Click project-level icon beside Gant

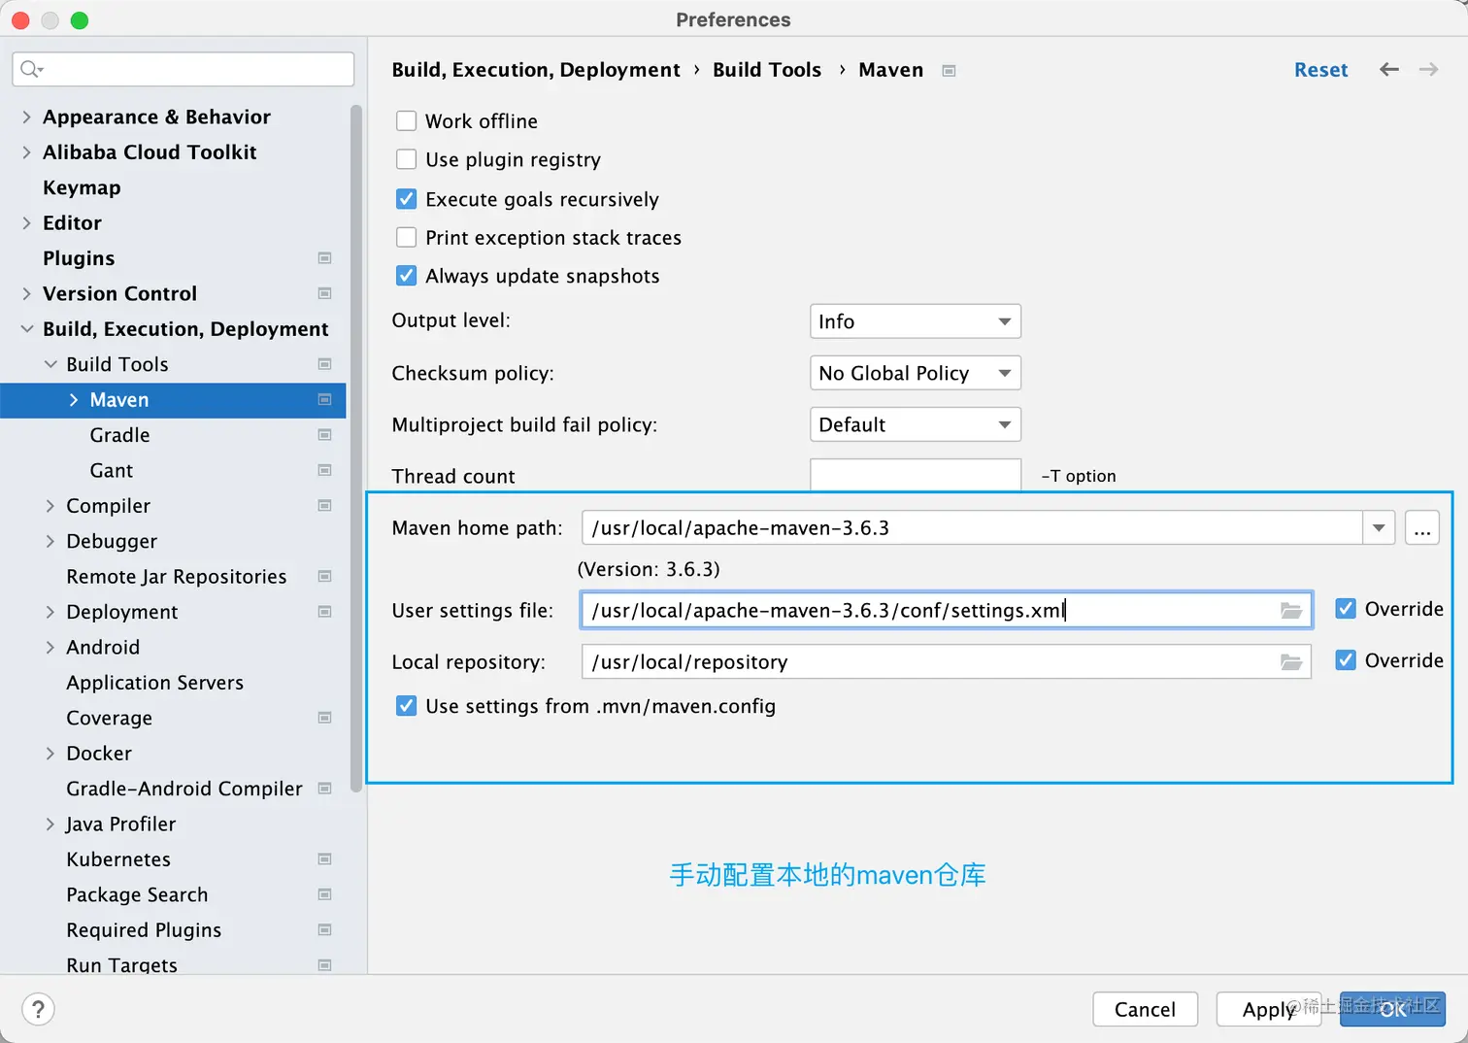[x=324, y=470]
